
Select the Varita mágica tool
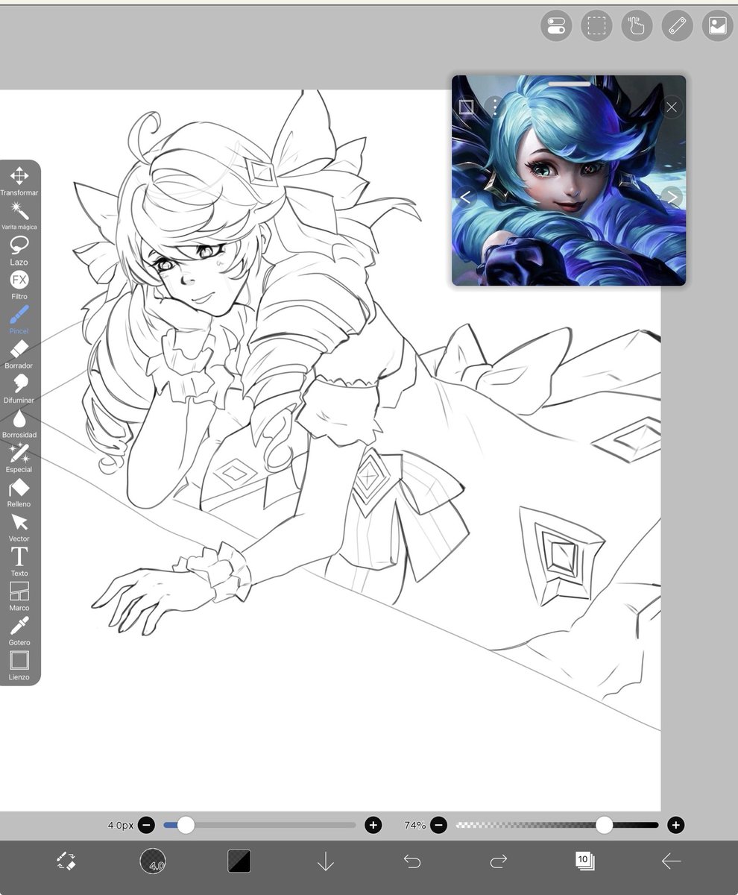point(19,216)
